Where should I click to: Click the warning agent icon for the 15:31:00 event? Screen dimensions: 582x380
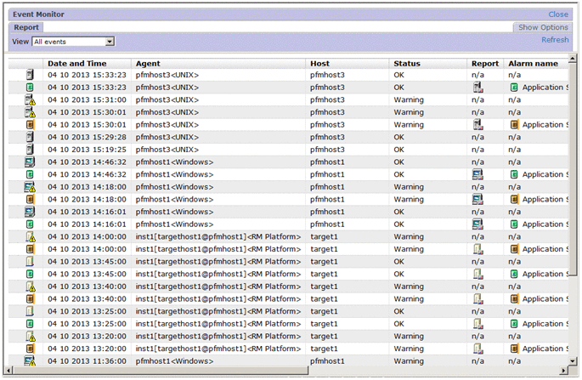[x=30, y=100]
